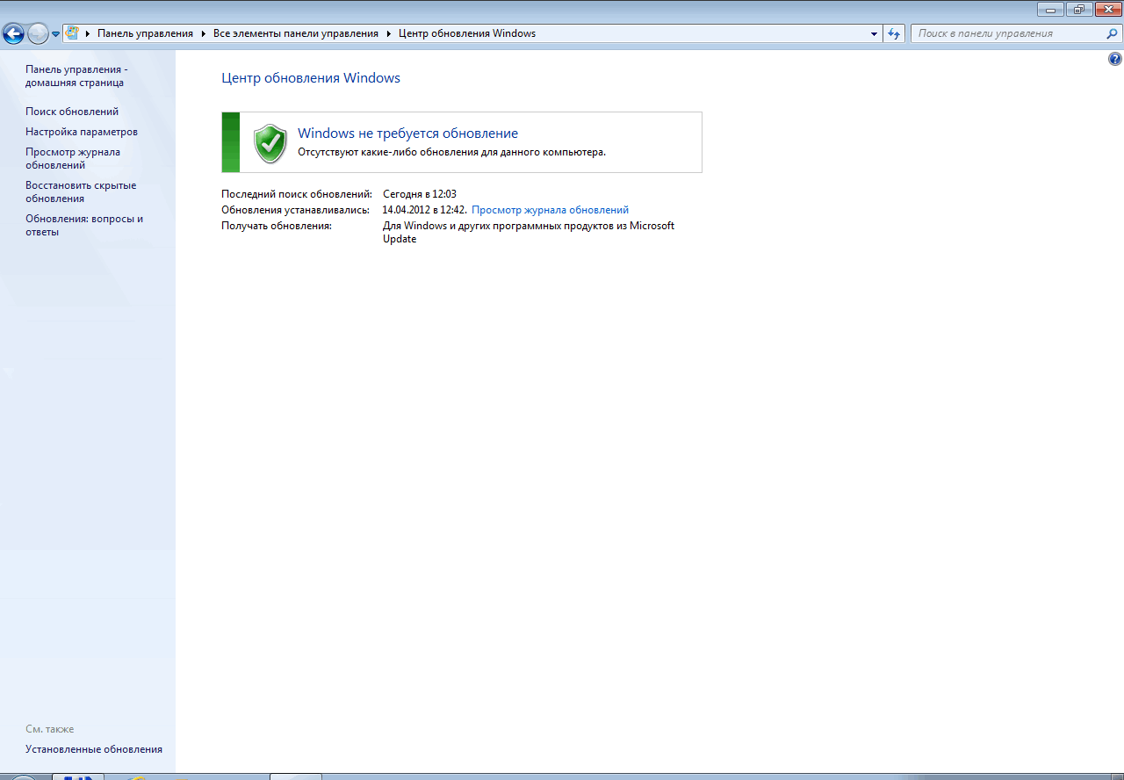Click the 'Получать обновления:' label
The image size is (1124, 780).
pos(277,226)
